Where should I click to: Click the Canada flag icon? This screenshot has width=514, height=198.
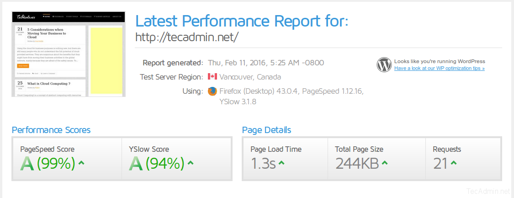(x=212, y=77)
